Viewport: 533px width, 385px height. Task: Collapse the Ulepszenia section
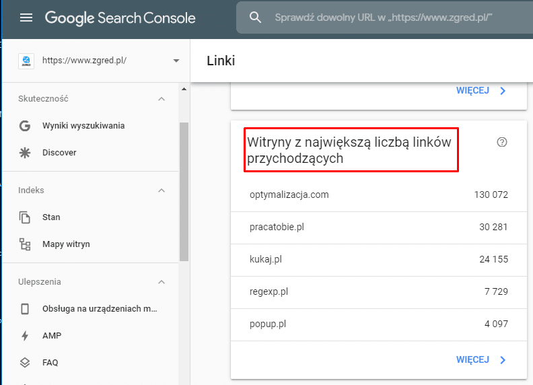[x=162, y=282]
